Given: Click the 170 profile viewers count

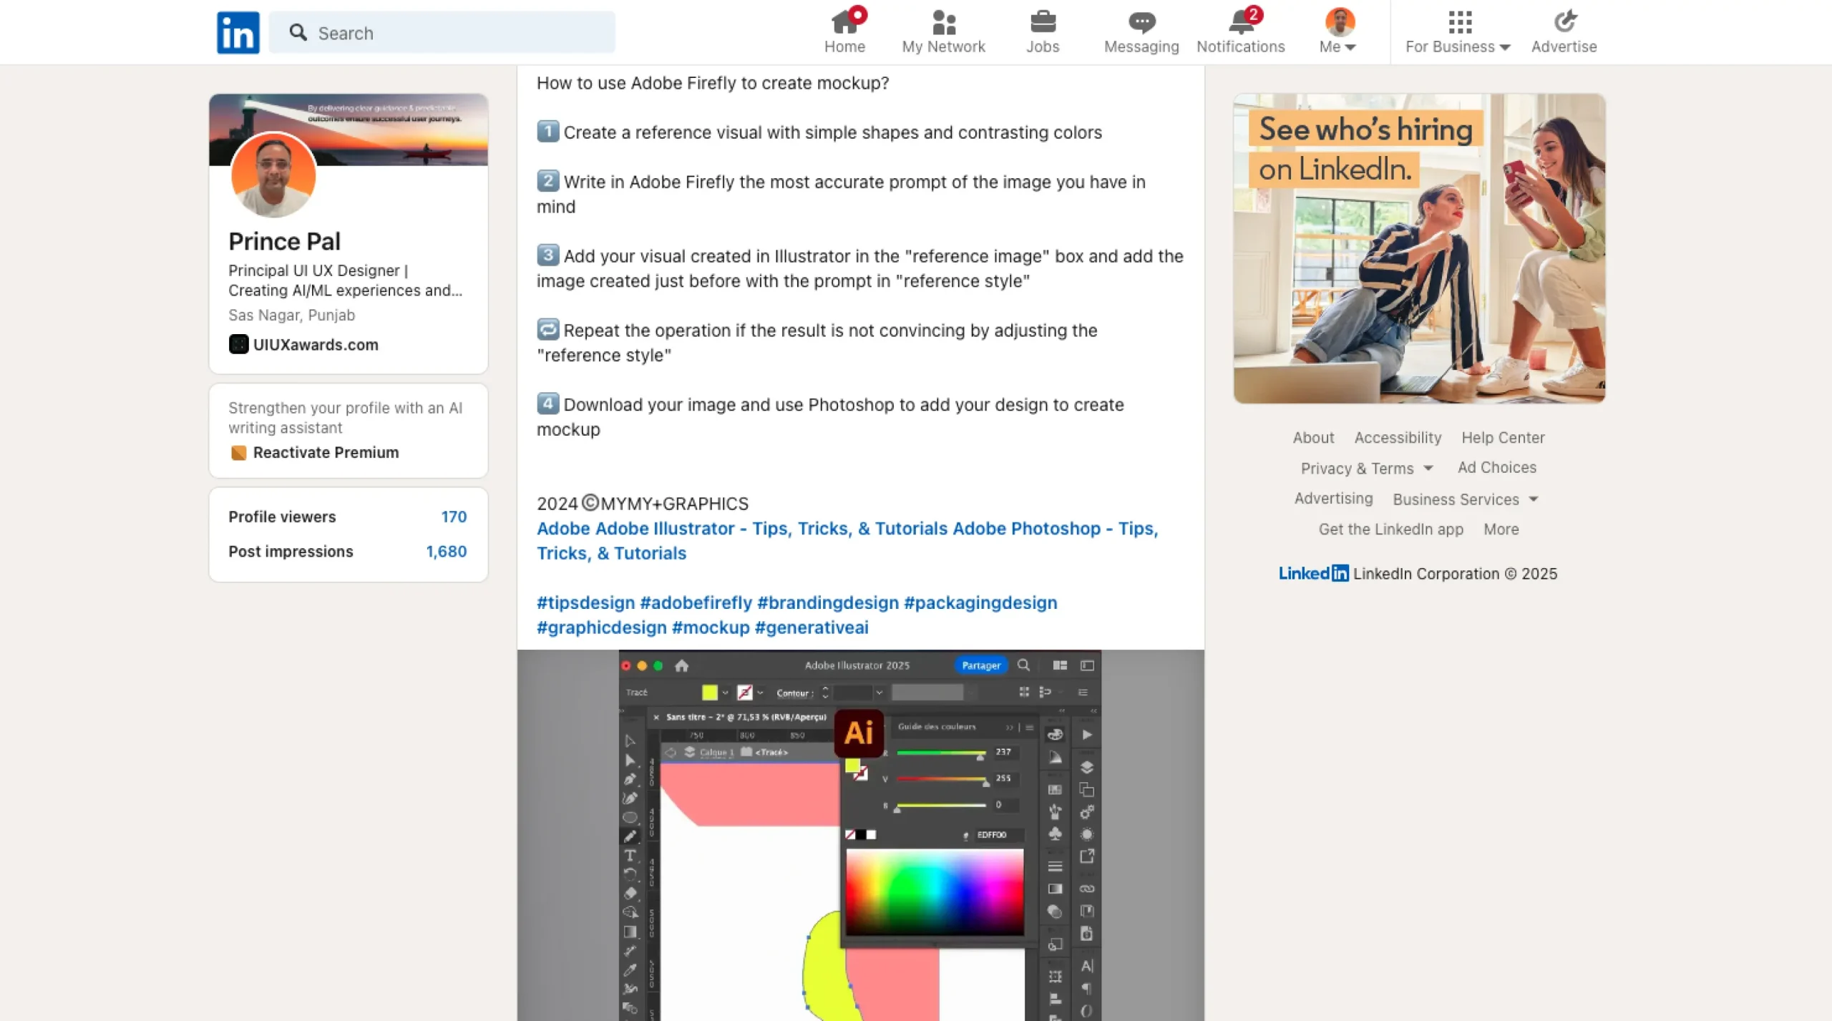Looking at the screenshot, I should click(454, 517).
